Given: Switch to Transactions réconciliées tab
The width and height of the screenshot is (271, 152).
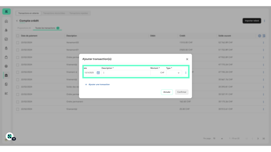Looking at the screenshot, I should pos(54,13).
